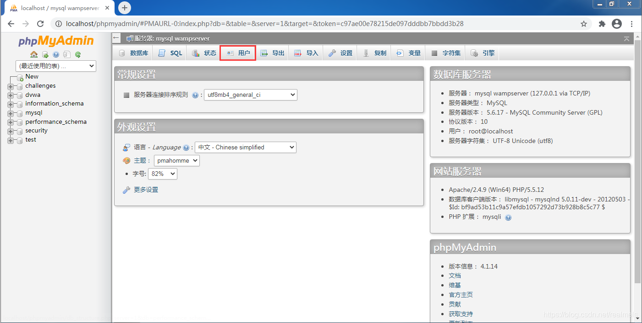
Task: Open a new browser tab with plus button
Action: point(125,8)
